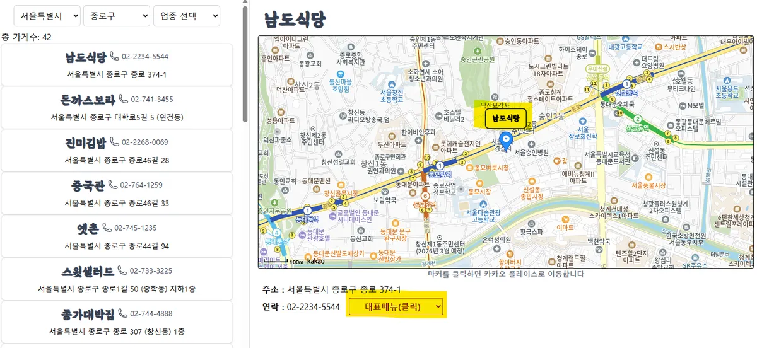
Task: Click the phone number 02-745-1235
Action: 136,228
